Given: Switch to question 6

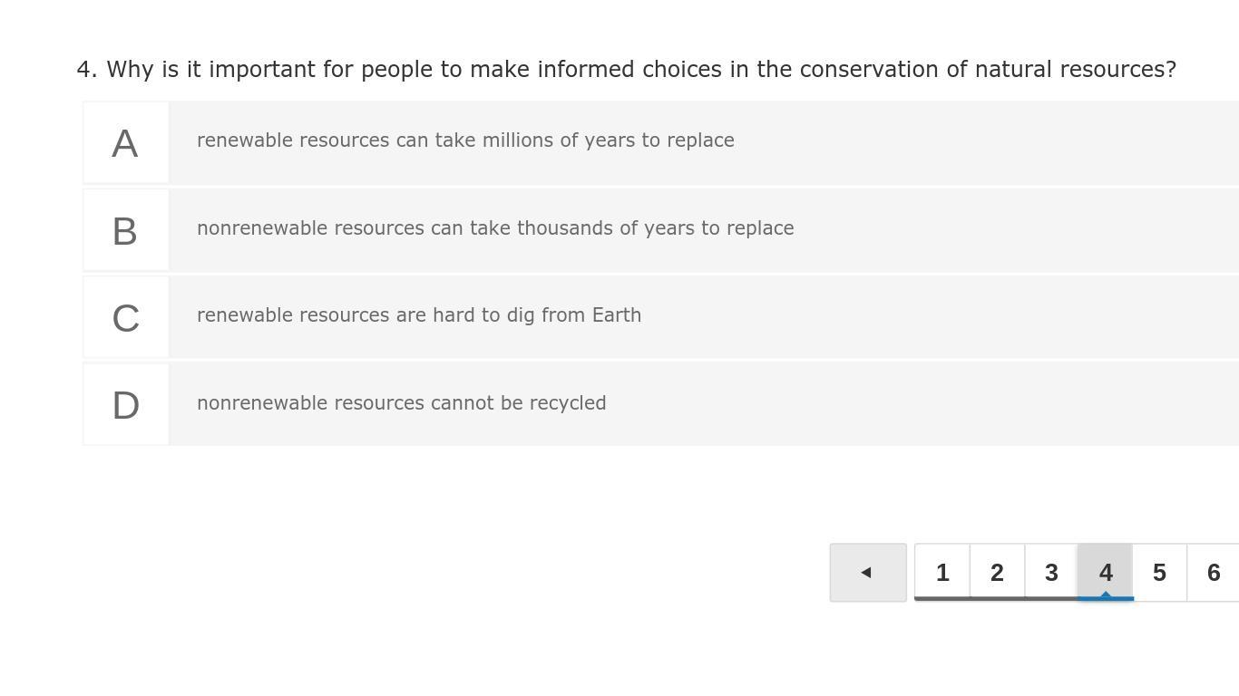Looking at the screenshot, I should [1214, 573].
